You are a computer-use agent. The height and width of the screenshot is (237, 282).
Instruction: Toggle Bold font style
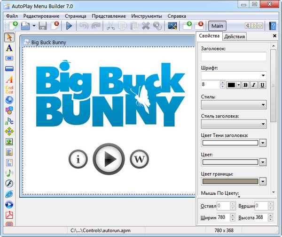(245, 85)
